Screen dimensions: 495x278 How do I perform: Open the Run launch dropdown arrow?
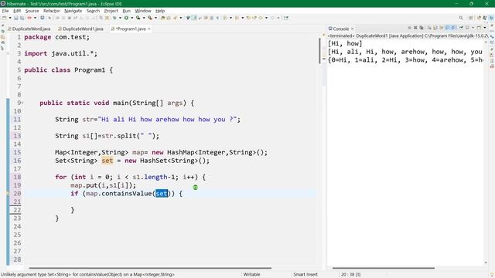132,18
